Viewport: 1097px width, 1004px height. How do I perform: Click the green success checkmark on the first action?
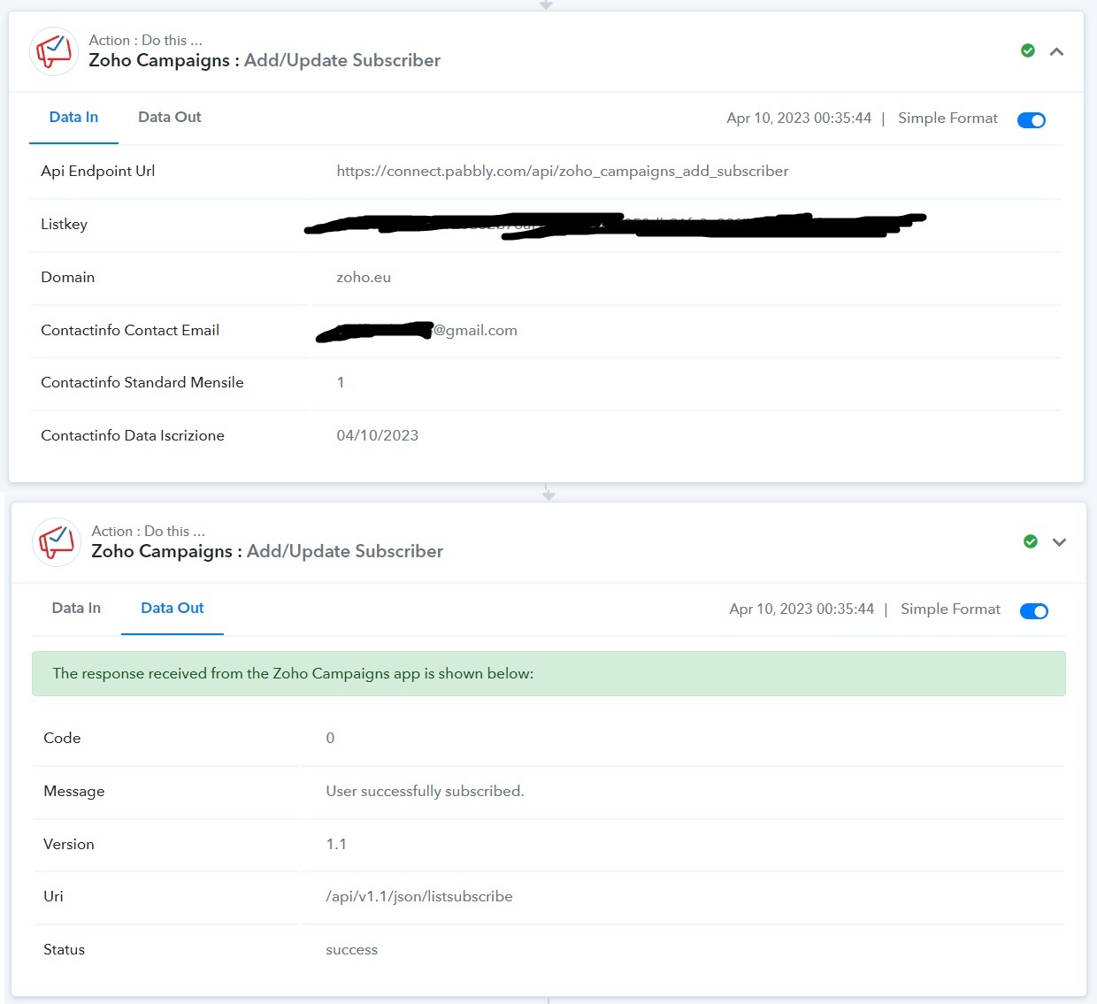point(1028,50)
